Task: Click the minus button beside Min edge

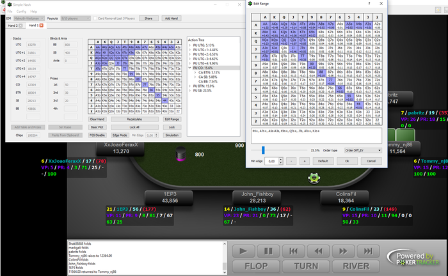Action: click(x=291, y=161)
